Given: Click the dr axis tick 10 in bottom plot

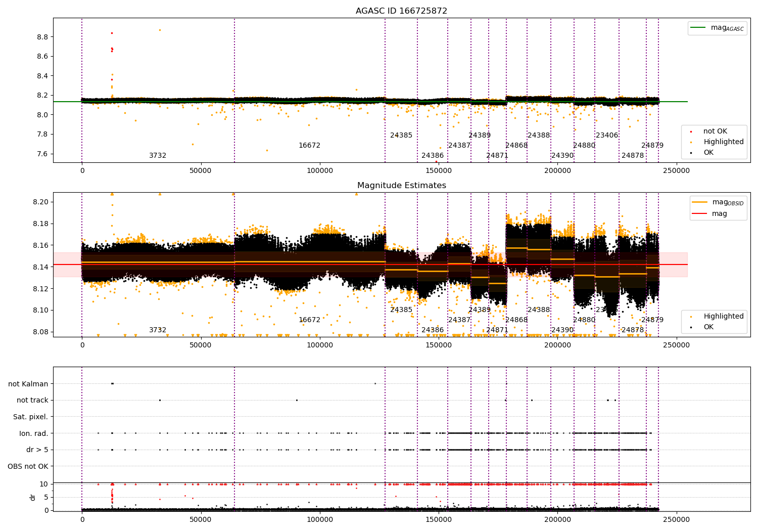Looking at the screenshot, I should tap(44, 484).
